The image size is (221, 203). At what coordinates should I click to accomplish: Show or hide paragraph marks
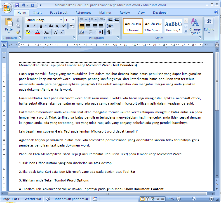[109, 32]
